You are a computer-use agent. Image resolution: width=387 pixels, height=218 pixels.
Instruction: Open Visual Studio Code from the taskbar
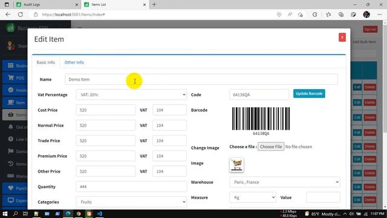point(99,214)
